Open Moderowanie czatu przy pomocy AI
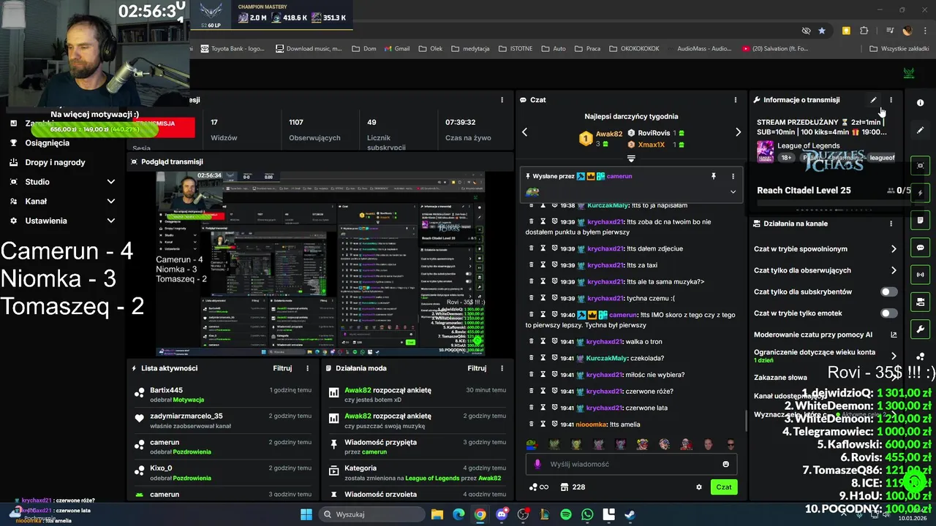 click(813, 335)
